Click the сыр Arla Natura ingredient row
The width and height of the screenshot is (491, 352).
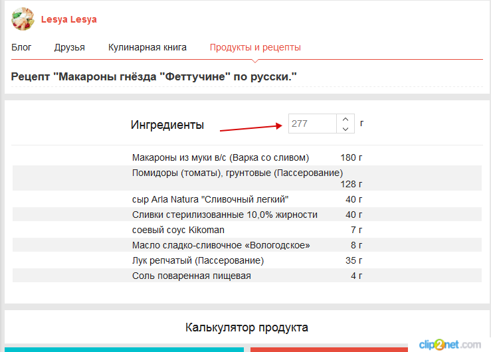point(210,199)
